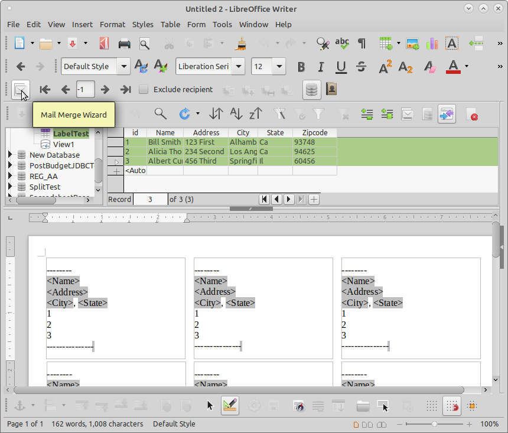The height and width of the screenshot is (433, 508).
Task: Open the Table menu
Action: point(170,24)
